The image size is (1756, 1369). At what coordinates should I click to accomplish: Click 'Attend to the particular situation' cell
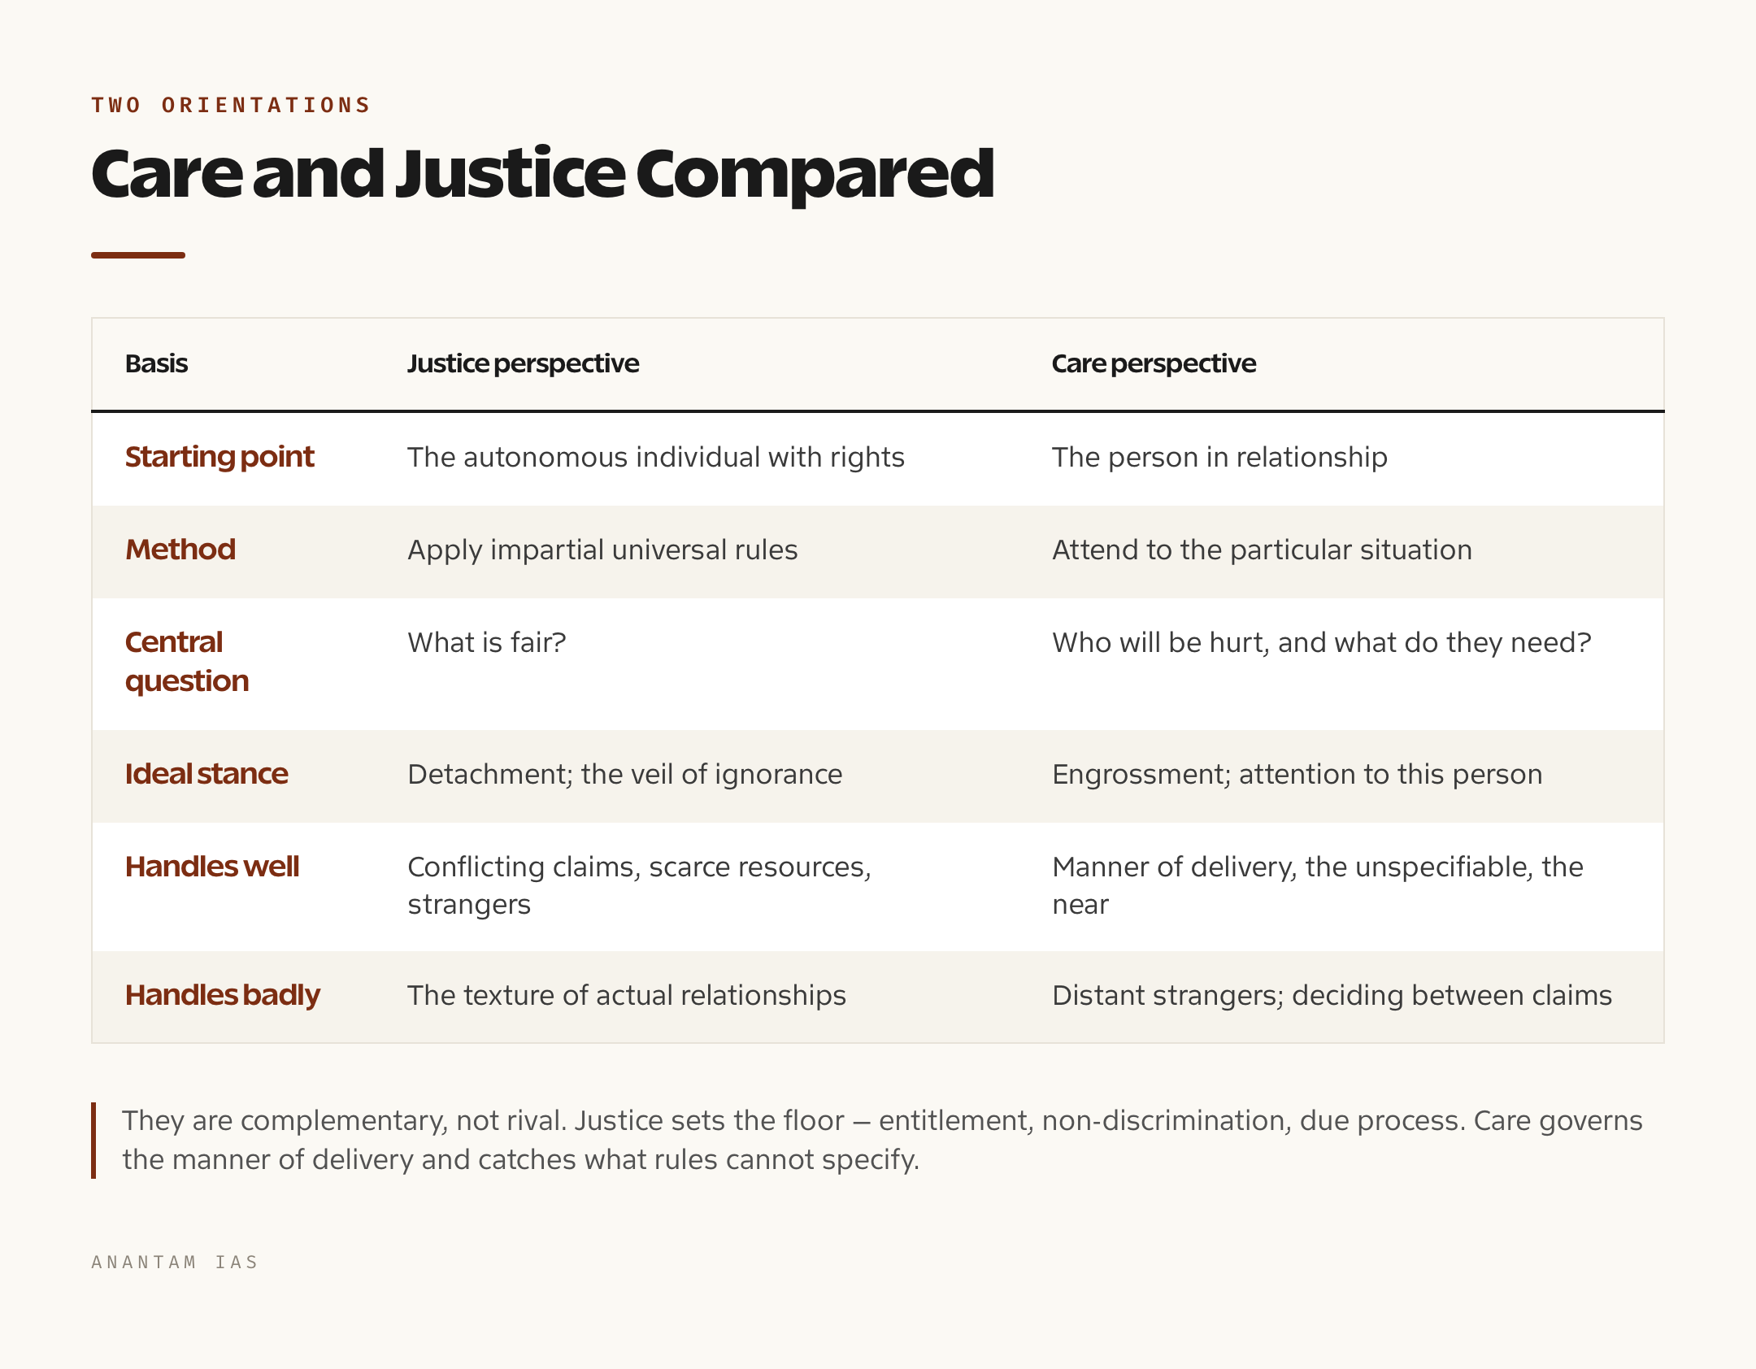click(1262, 550)
